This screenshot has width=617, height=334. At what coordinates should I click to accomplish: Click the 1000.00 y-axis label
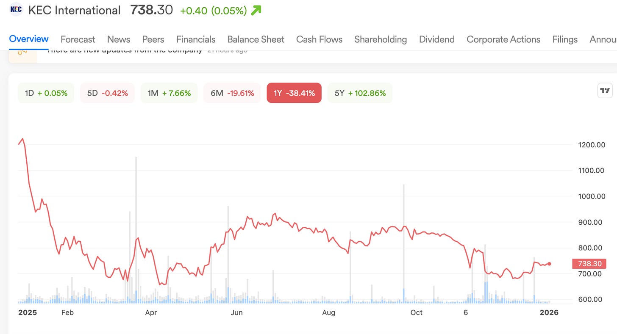pyautogui.click(x=592, y=196)
